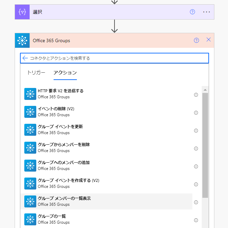Screen dimensions: 228x228
Task: Choose the イベントの削除 (V2) action
Action: pyautogui.click(x=107, y=112)
